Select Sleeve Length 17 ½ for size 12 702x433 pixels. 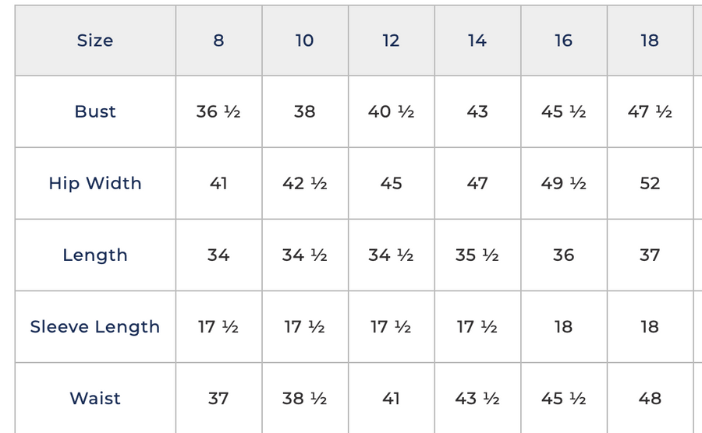pyautogui.click(x=391, y=326)
